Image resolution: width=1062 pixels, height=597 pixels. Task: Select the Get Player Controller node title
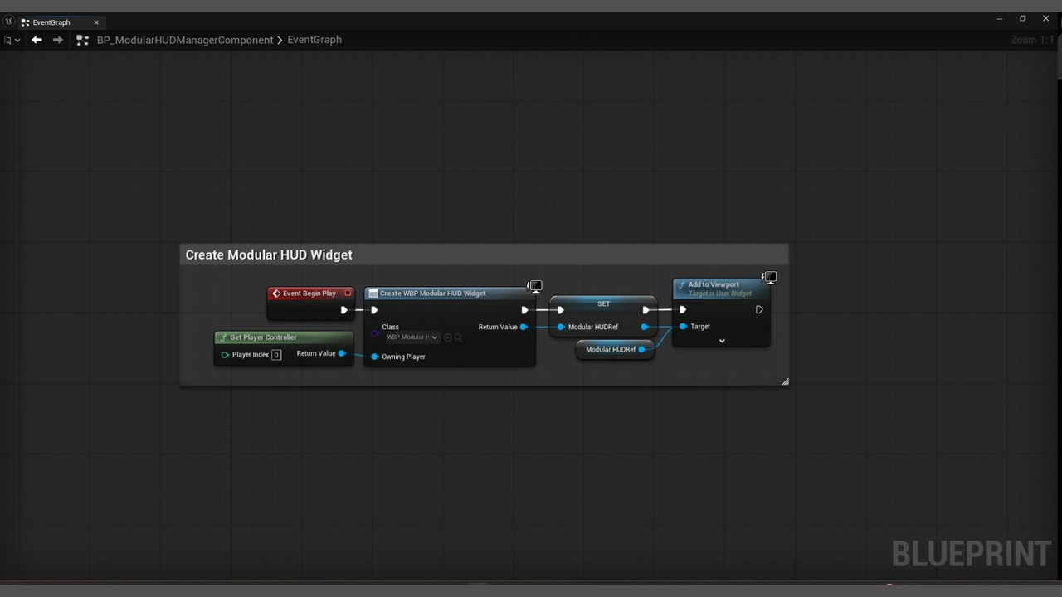click(x=263, y=337)
